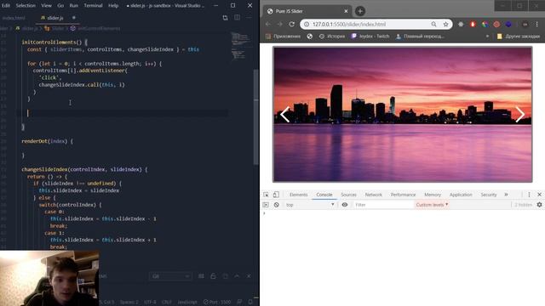Image resolution: width=545 pixels, height=306 pixels.
Task: Click the multicolor wheel extension icon
Action: 485,25
